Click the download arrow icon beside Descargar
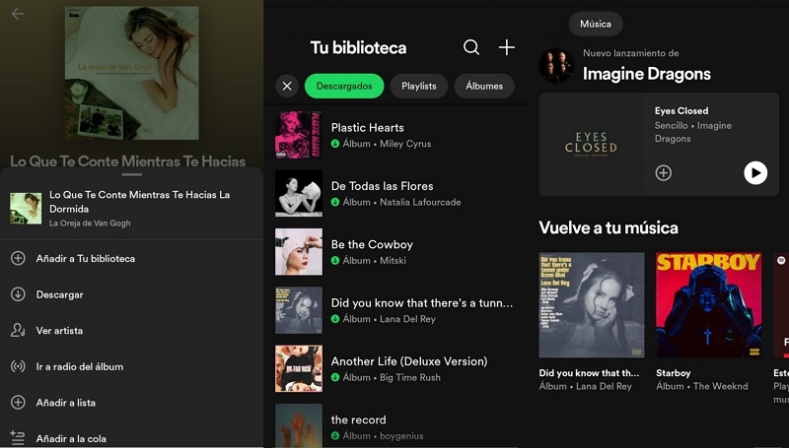 (x=18, y=294)
